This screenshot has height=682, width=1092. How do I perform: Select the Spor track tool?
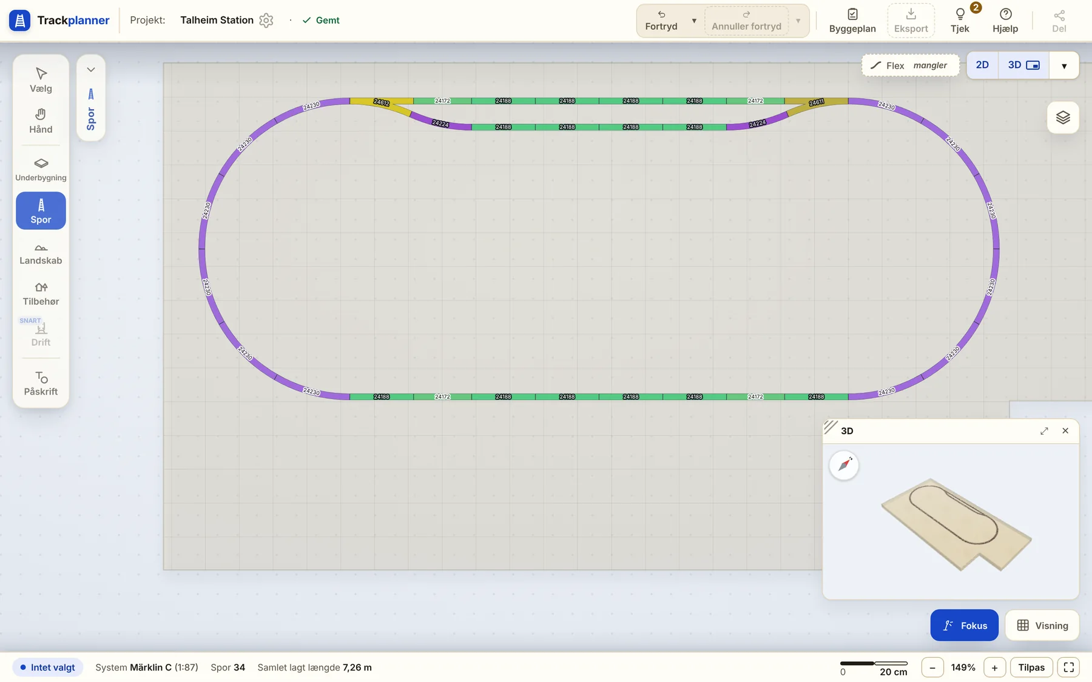[x=41, y=211]
